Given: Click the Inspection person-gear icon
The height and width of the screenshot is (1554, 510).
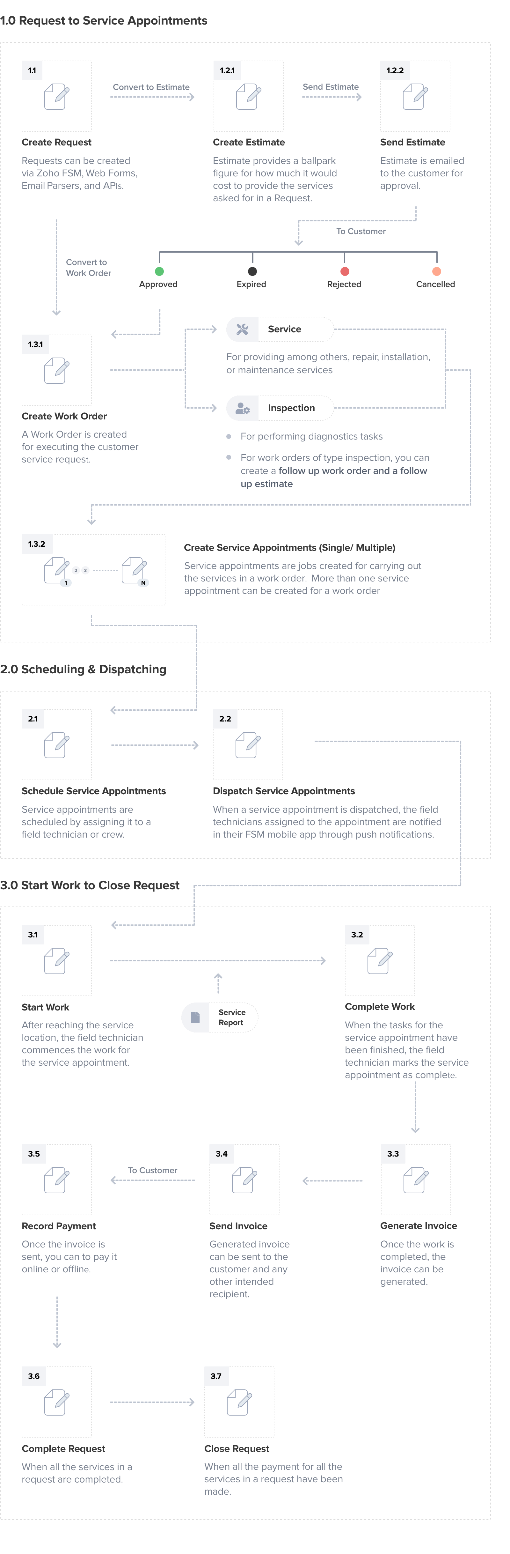Looking at the screenshot, I should point(242,408).
